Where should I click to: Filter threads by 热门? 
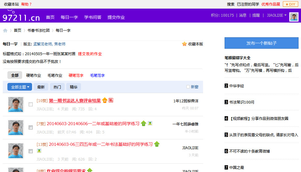click(x=57, y=87)
